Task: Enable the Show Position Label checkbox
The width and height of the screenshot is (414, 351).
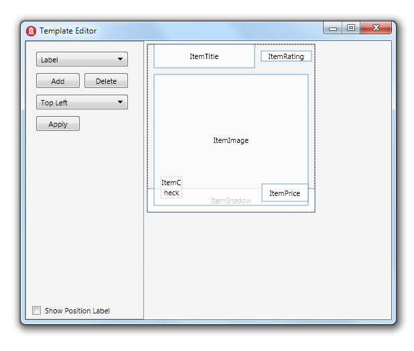Action: [x=36, y=310]
